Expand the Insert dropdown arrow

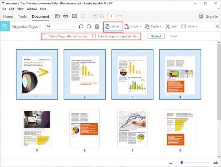coord(141,27)
